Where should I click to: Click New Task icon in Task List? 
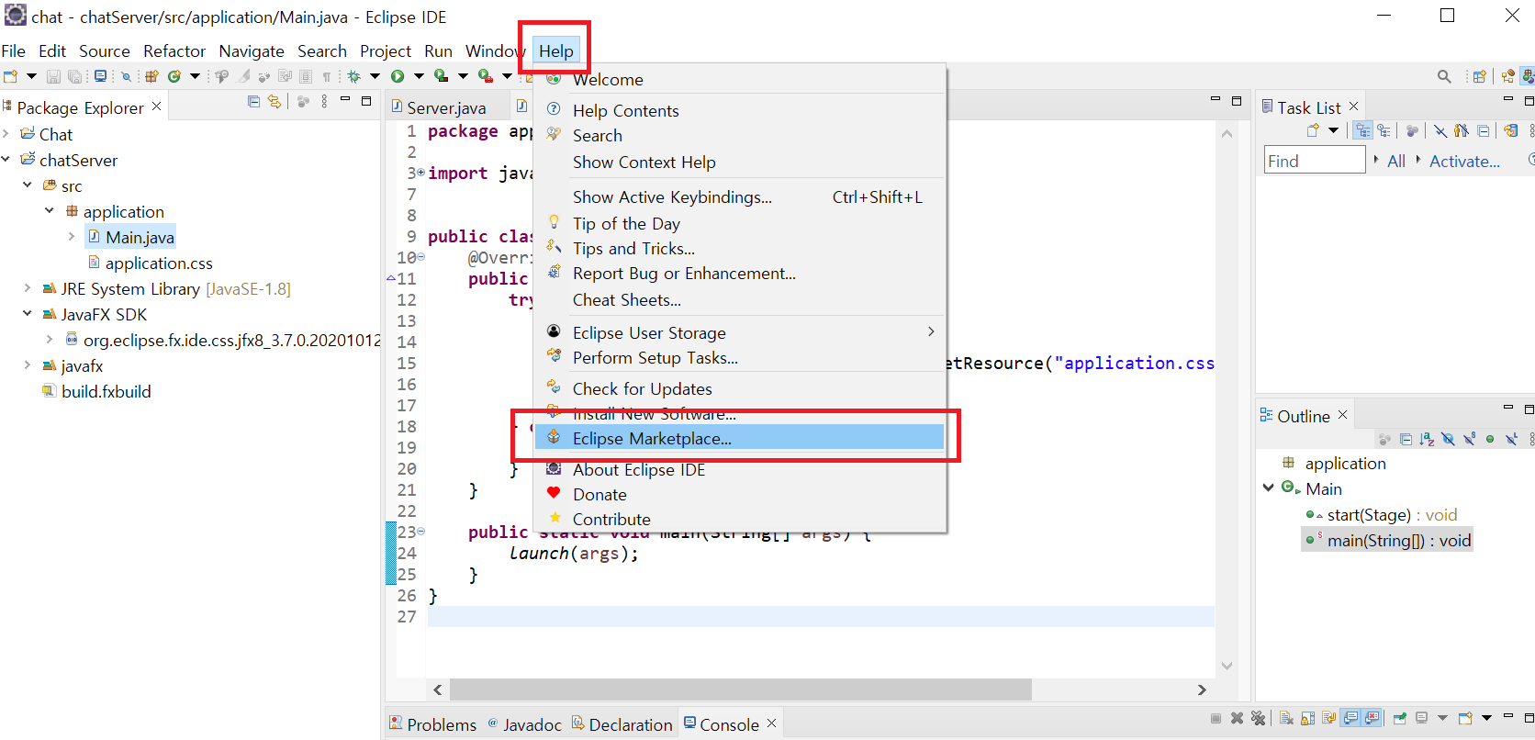pos(1313,130)
